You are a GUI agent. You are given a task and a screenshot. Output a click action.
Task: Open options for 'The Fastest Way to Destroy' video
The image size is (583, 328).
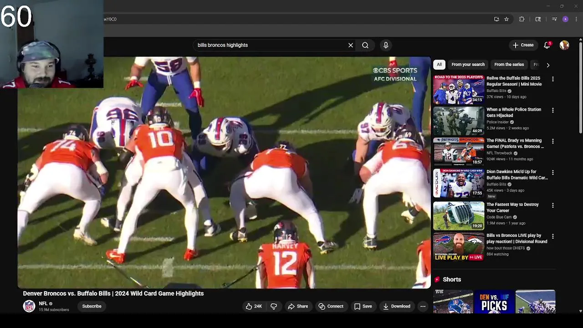click(x=553, y=205)
